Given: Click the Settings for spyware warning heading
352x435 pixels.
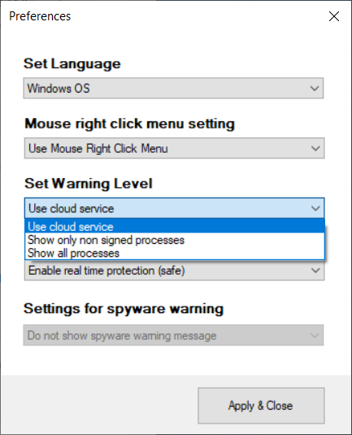Looking at the screenshot, I should pyautogui.click(x=124, y=309).
